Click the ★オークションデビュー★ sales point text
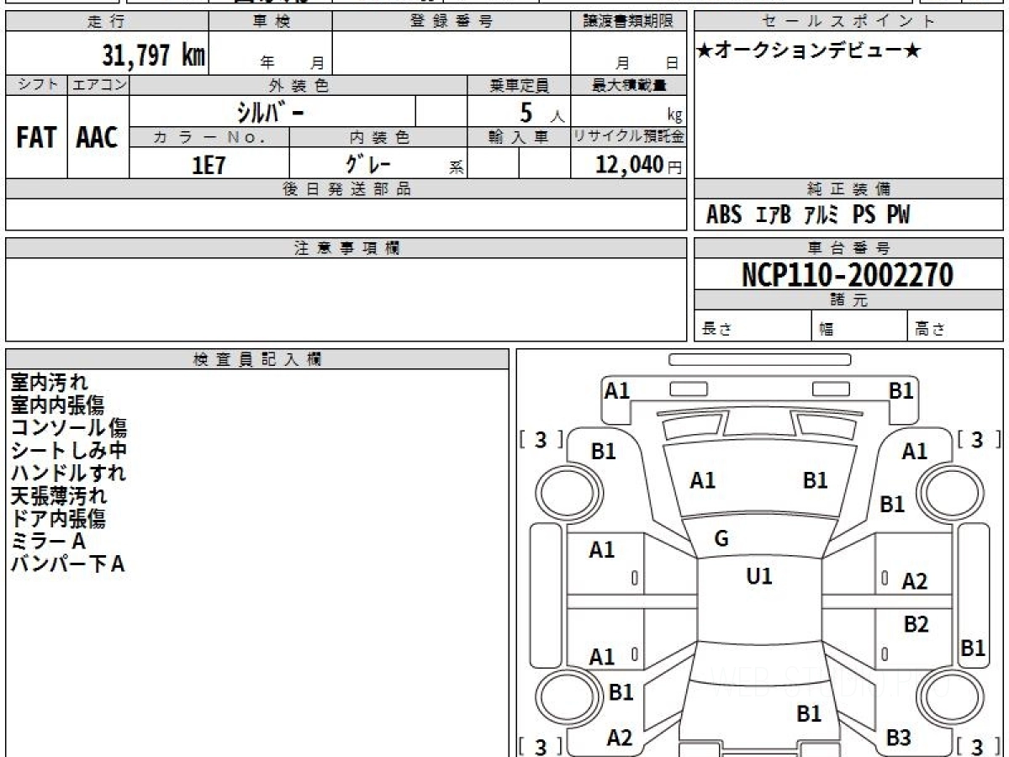1009x757 pixels. click(809, 51)
